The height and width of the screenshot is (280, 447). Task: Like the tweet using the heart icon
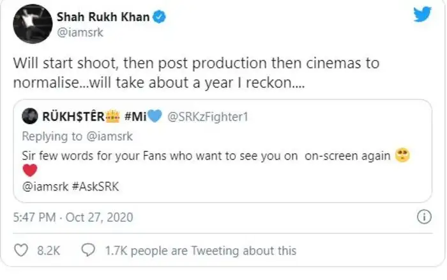[20, 251]
